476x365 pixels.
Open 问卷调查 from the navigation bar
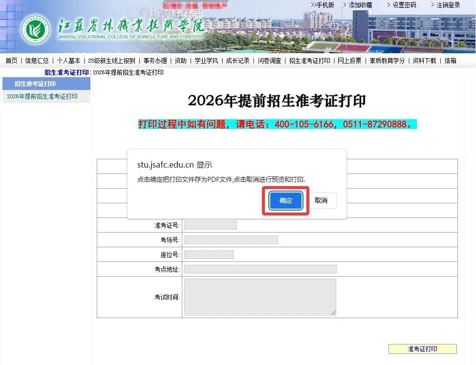pos(269,61)
